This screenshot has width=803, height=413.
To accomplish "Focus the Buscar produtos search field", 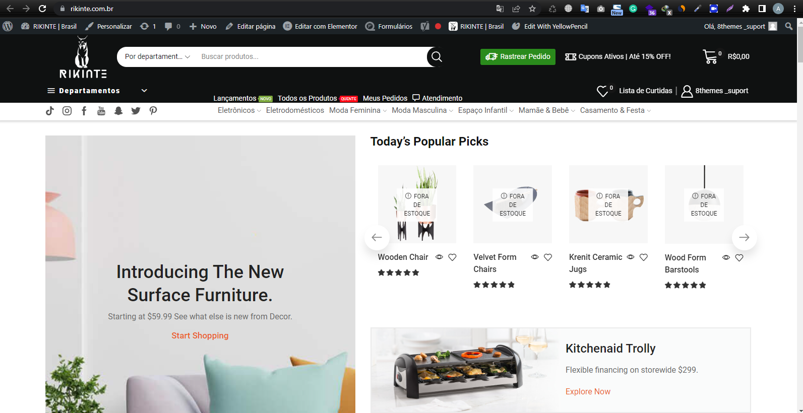I will (x=310, y=57).
